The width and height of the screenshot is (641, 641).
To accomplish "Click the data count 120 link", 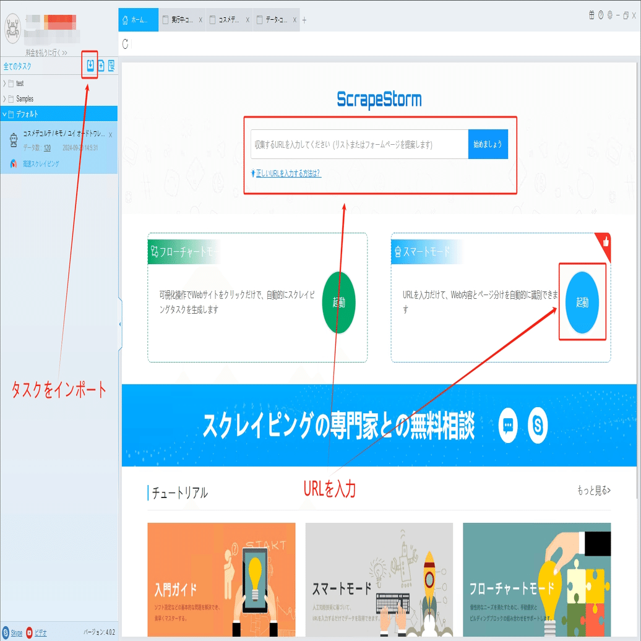I will coord(48,148).
